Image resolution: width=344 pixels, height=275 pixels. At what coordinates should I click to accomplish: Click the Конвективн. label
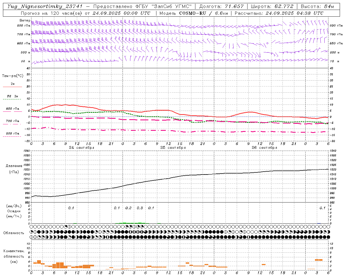click(14, 251)
